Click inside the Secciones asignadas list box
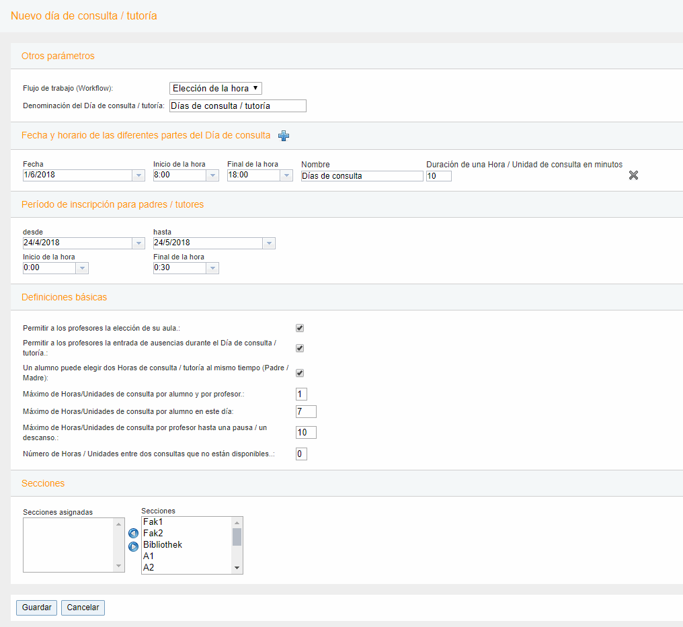 coord(69,545)
